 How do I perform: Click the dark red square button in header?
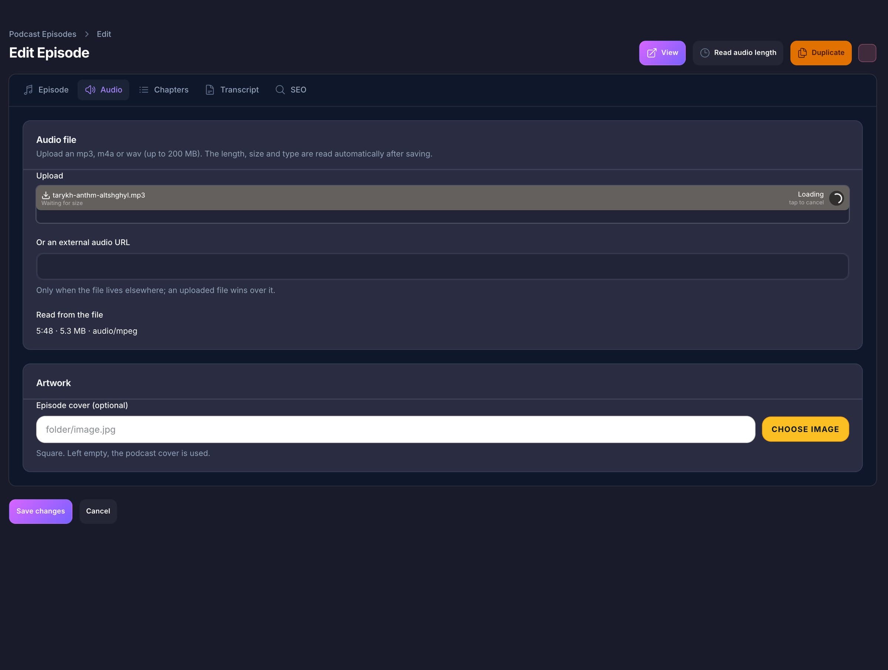867,53
